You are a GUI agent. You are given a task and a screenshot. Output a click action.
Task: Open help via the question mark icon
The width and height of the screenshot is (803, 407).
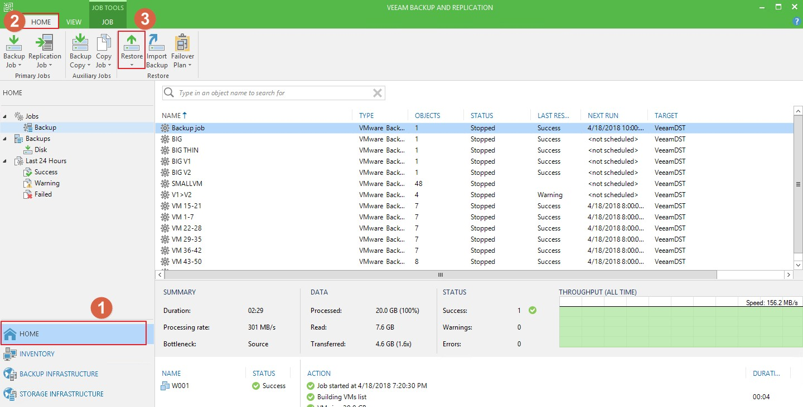coord(796,21)
